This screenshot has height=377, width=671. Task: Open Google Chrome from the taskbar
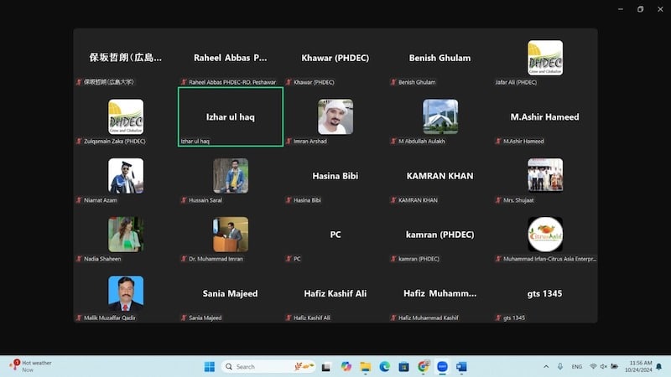point(424,366)
